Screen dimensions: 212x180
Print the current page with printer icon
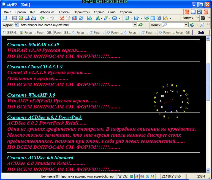click(x=27, y=18)
